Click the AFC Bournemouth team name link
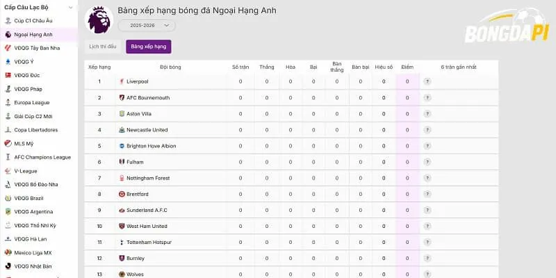 [x=148, y=97]
